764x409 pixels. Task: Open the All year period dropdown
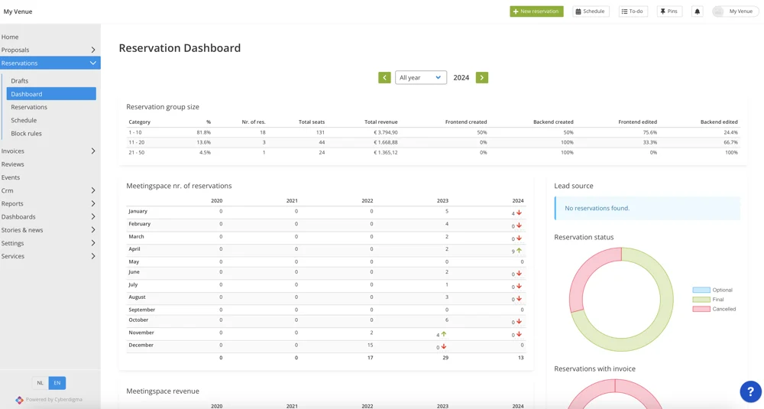point(420,77)
